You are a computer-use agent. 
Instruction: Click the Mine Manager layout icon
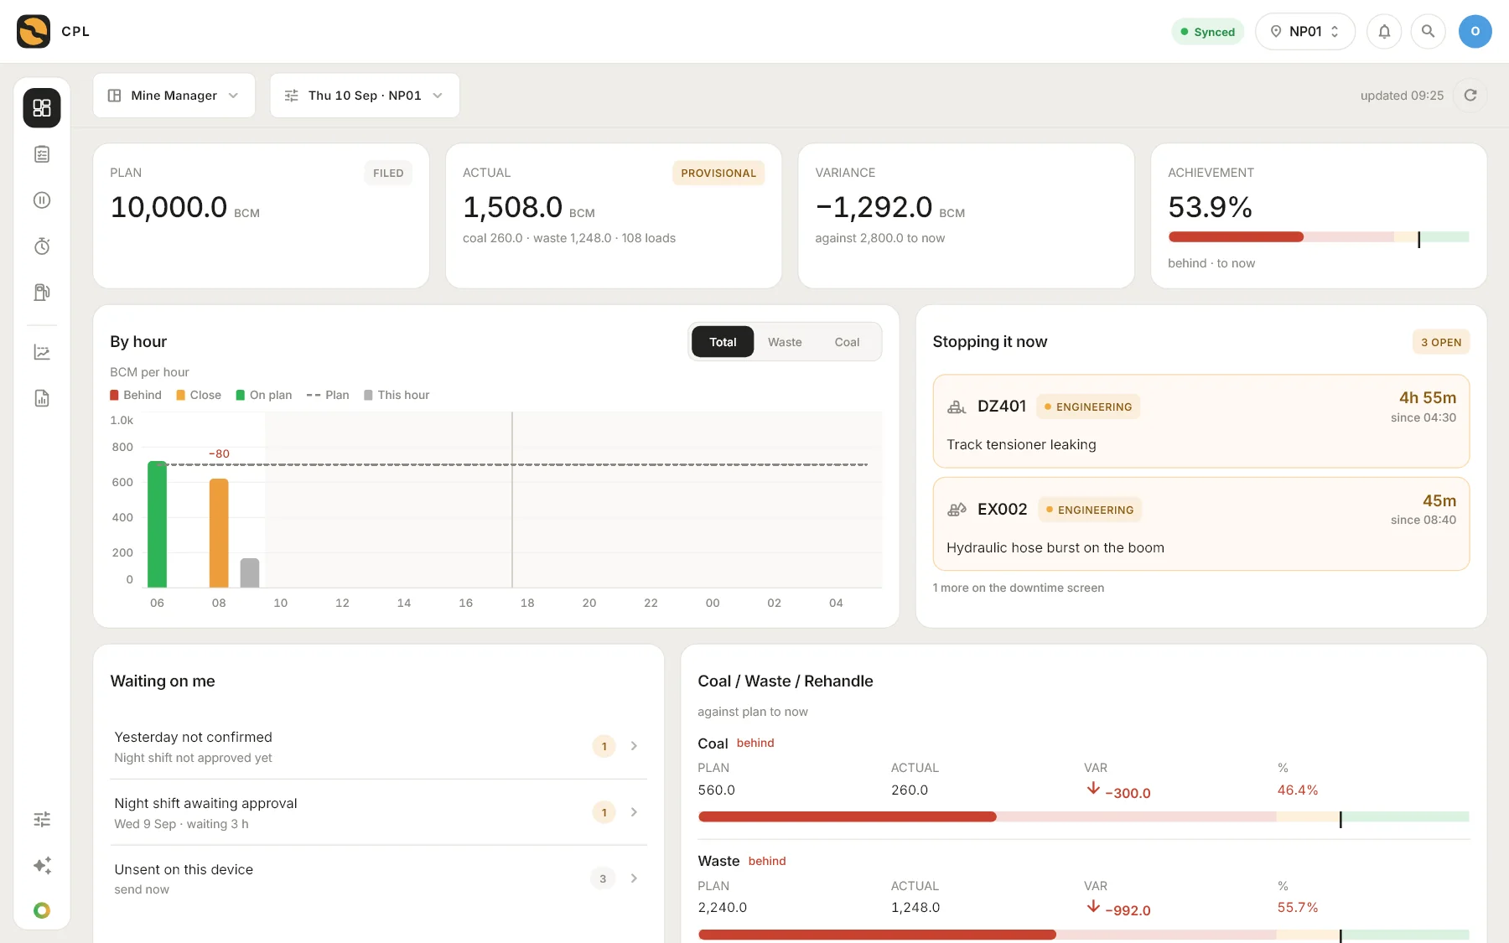[115, 96]
